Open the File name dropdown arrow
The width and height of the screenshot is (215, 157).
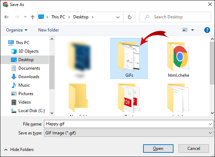click(210, 124)
